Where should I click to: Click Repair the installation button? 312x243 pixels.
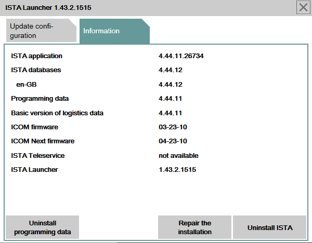[194, 227]
